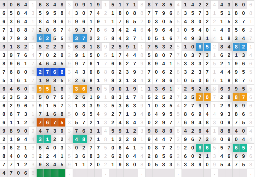Select the teal 8 in highlighted 86
This screenshot has height=177, width=255.
(200, 148)
